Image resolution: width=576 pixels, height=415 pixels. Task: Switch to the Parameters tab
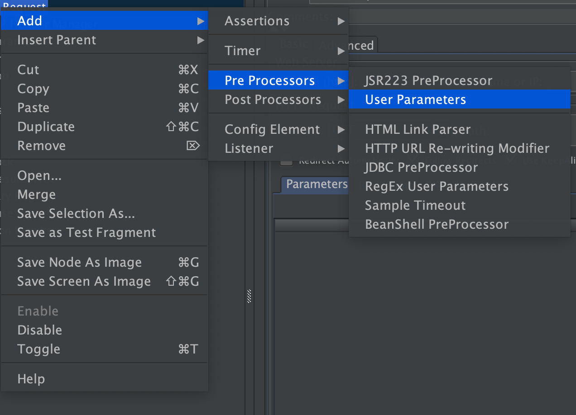coord(316,184)
